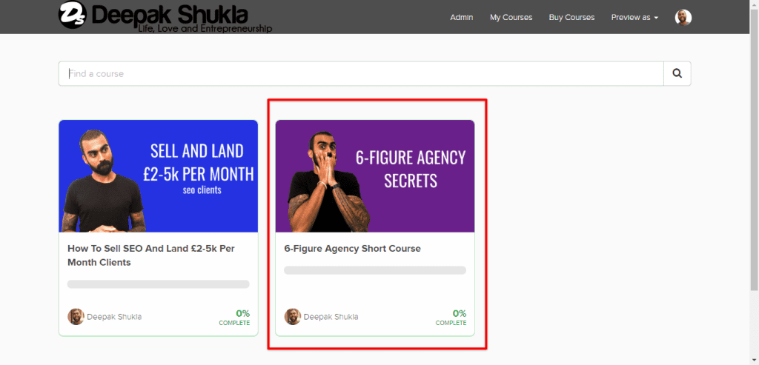Image resolution: width=759 pixels, height=365 pixels.
Task: Open the Sell and Land SEO clients thumbnail
Action: click(x=159, y=176)
